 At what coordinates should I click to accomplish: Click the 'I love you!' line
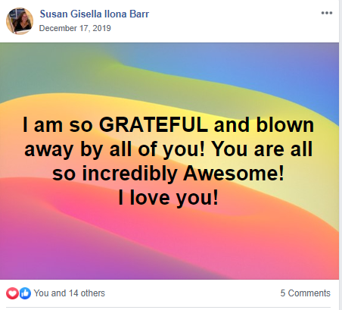(x=168, y=198)
